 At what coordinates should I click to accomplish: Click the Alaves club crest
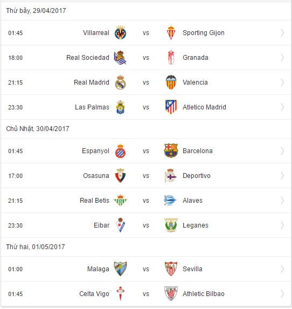(x=171, y=201)
